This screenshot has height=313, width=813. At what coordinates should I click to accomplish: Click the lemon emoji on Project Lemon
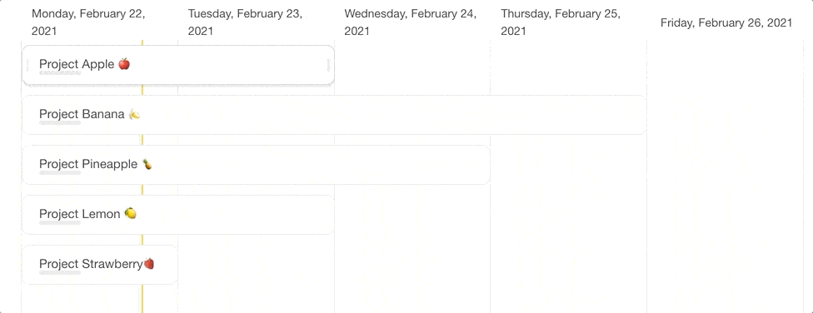click(130, 213)
